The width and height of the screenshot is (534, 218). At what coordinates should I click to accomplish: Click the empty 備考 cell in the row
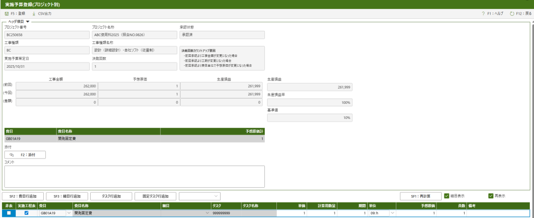tap(499, 213)
